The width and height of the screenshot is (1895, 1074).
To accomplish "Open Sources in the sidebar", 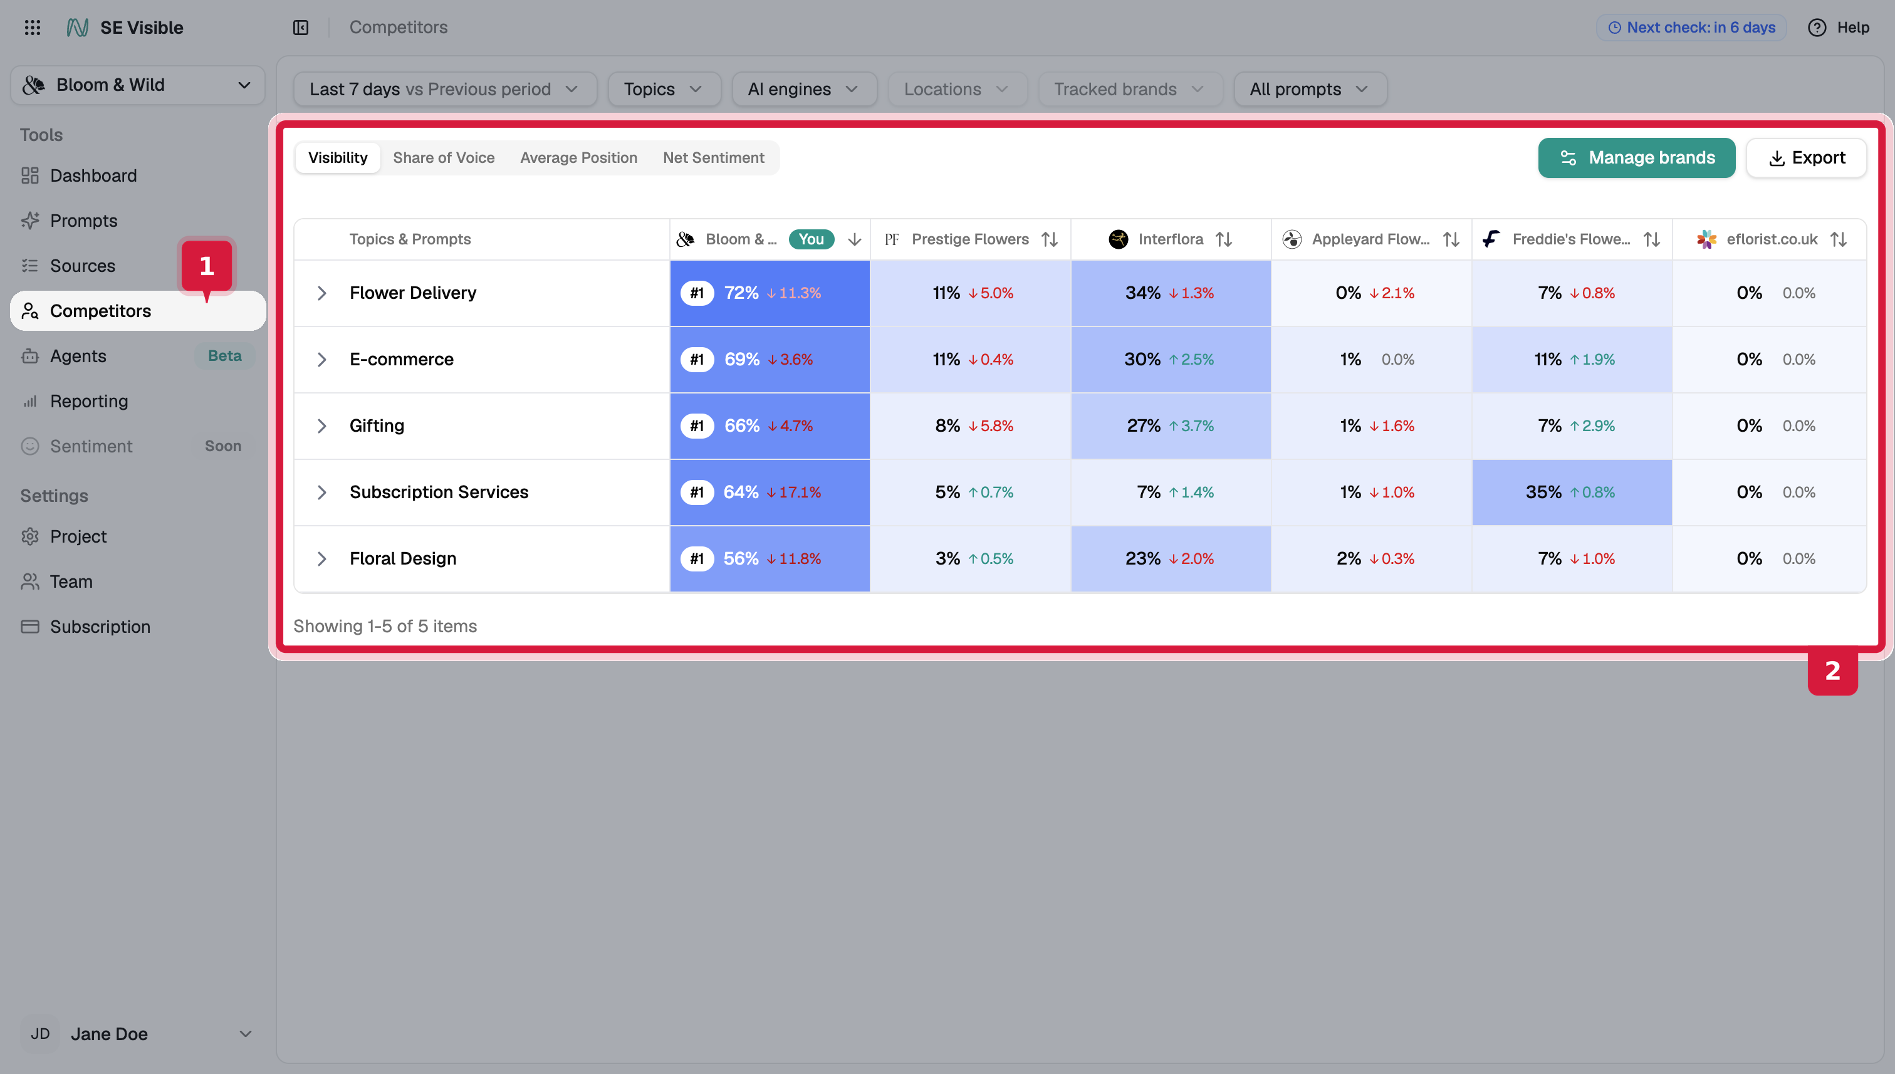I will pyautogui.click(x=138, y=266).
